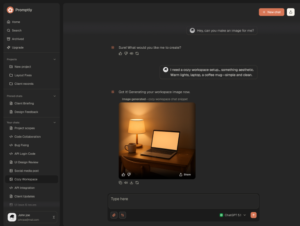
Task: Select the Cozy Workspace chat
Action: tap(32, 179)
